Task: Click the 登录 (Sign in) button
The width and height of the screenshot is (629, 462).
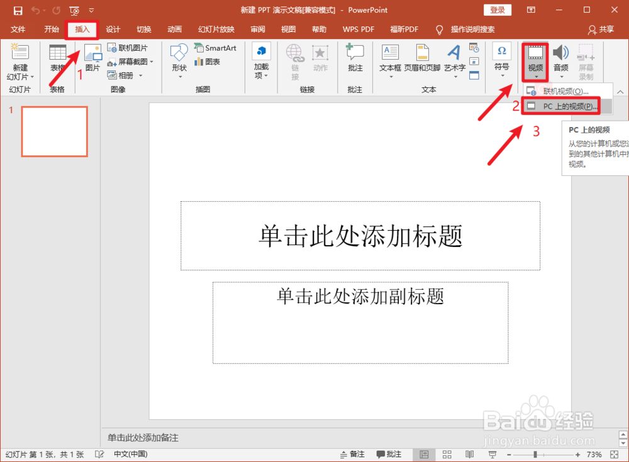Action: tap(497, 9)
